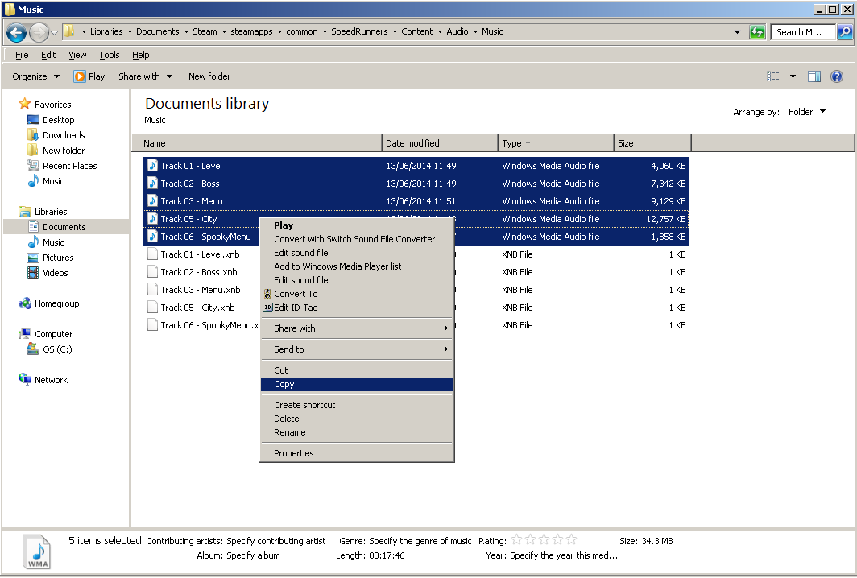Select Convert with Switch Sound File Converter
Viewport: 857px width, 578px height.
click(x=356, y=239)
